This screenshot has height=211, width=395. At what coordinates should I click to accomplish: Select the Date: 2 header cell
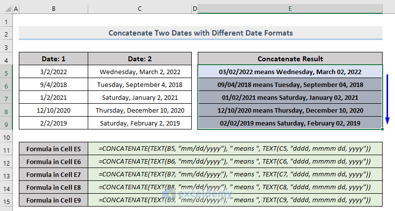(x=140, y=59)
